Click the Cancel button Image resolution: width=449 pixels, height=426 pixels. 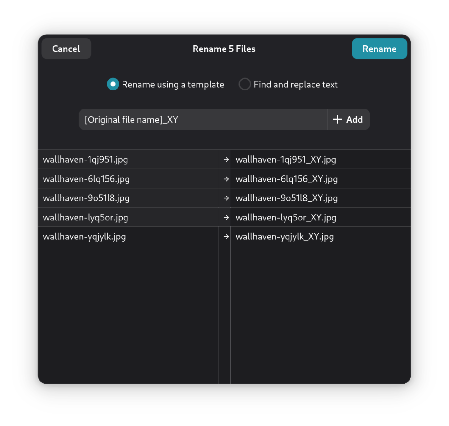point(66,49)
